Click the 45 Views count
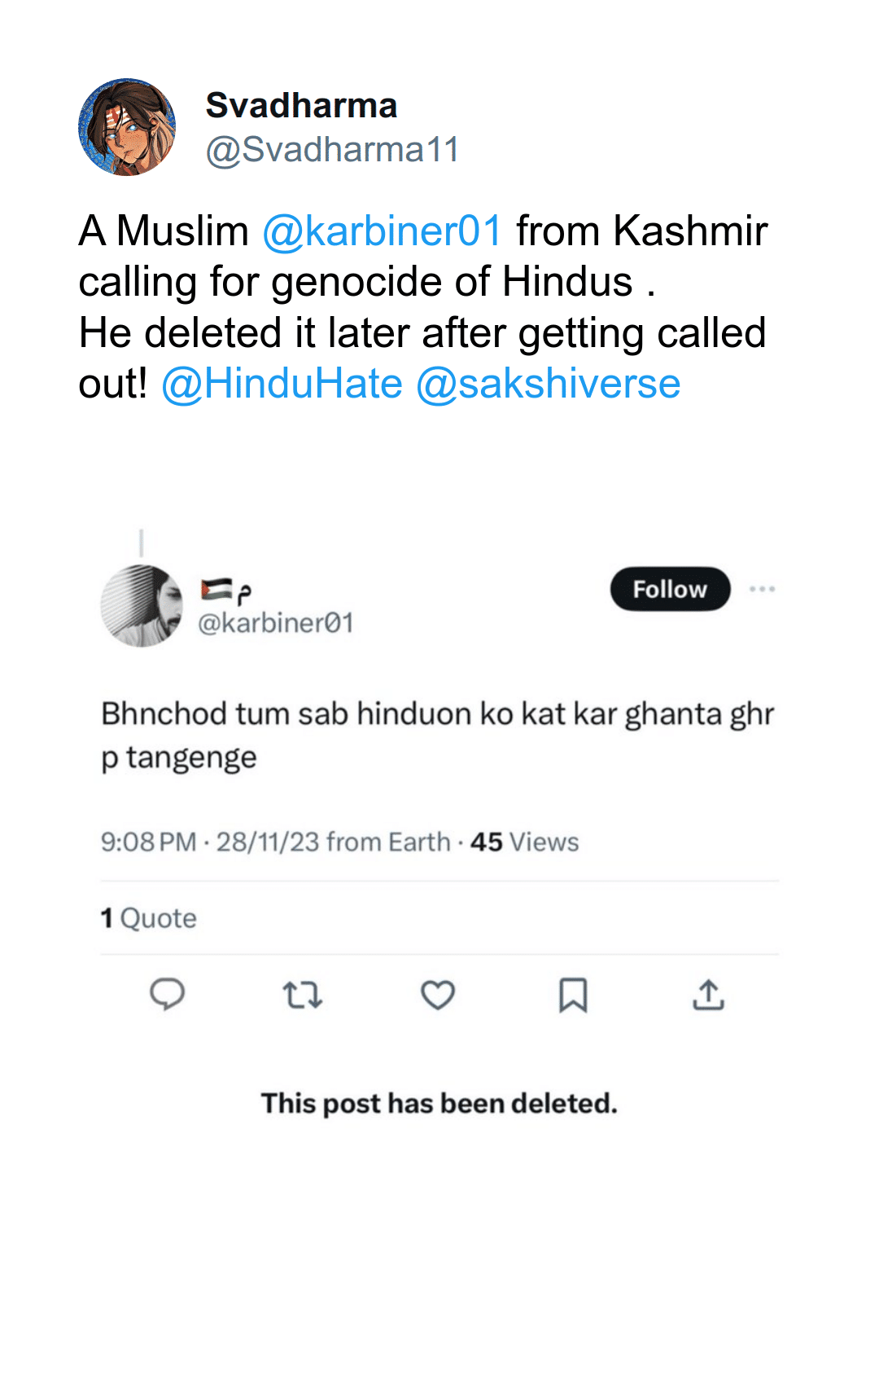The height and width of the screenshot is (1398, 879). coord(524,842)
